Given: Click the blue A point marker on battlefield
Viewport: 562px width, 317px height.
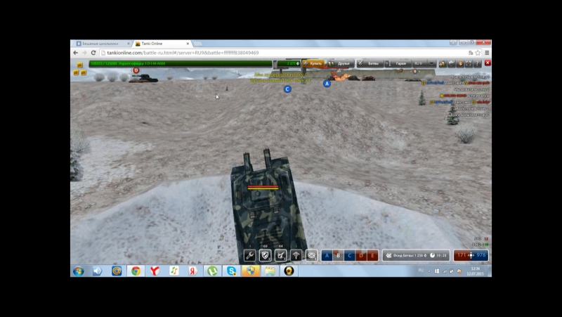Looking at the screenshot, I should (x=327, y=84).
